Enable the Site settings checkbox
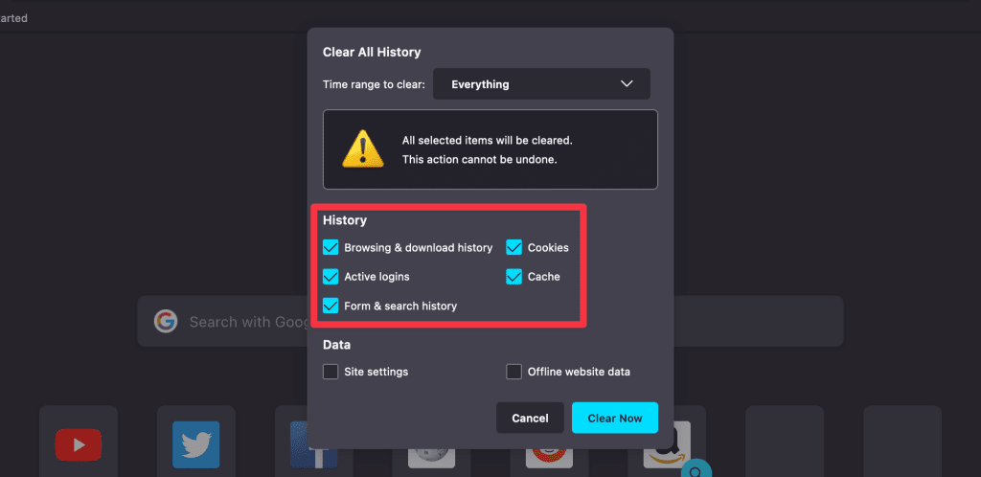The width and height of the screenshot is (981, 477). coord(331,372)
